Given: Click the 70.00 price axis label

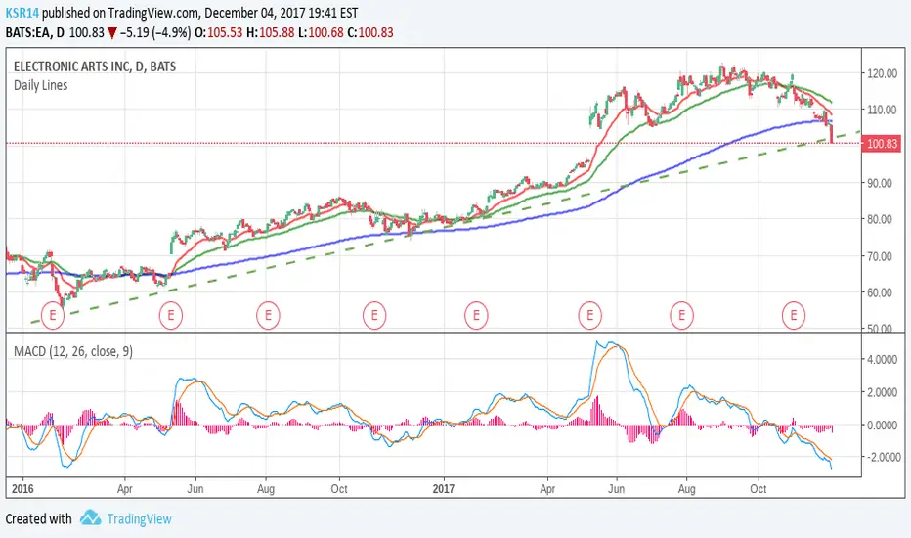Looking at the screenshot, I should pyautogui.click(x=880, y=256).
